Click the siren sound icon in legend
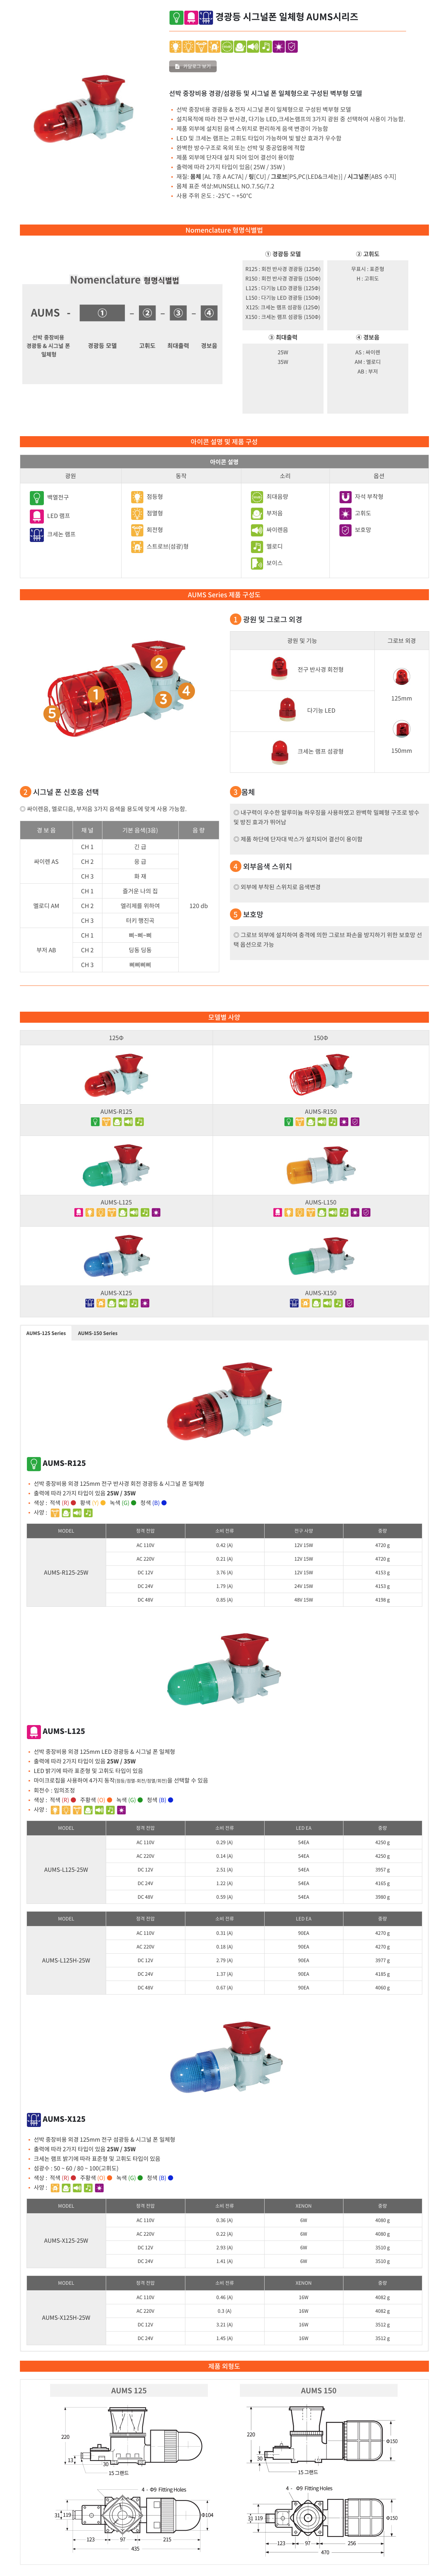Image resolution: width=447 pixels, height=2576 pixels. [257, 530]
